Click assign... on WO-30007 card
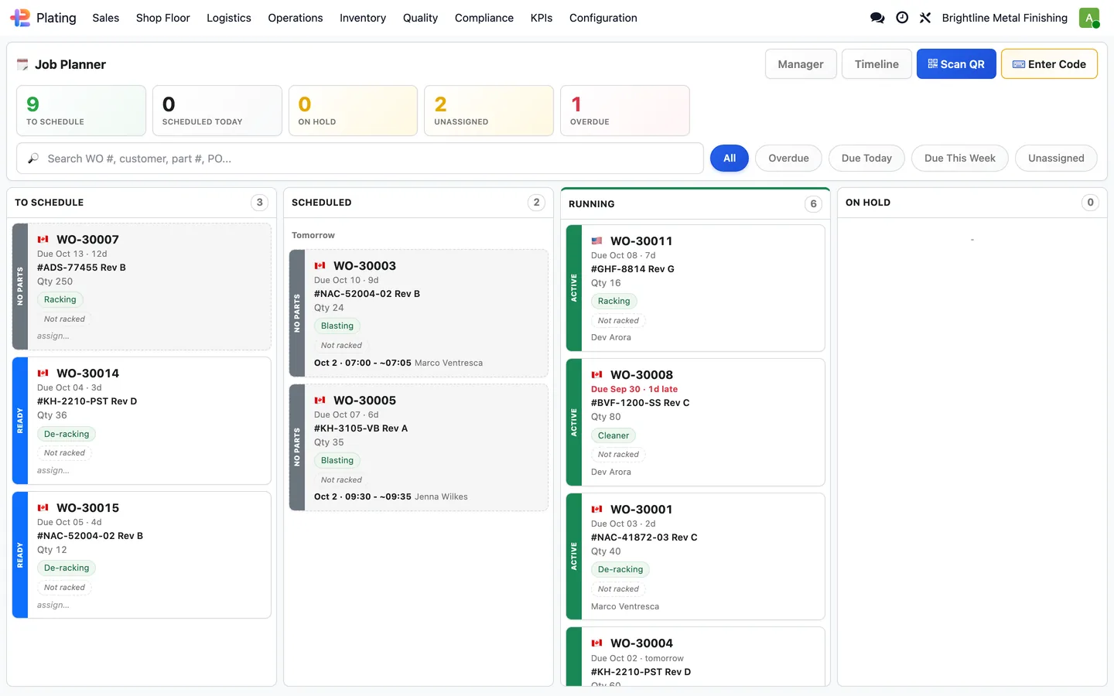1114x696 pixels. tap(53, 336)
